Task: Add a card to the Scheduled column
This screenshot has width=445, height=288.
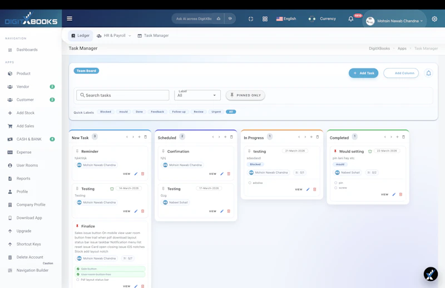Action: [x=225, y=137]
